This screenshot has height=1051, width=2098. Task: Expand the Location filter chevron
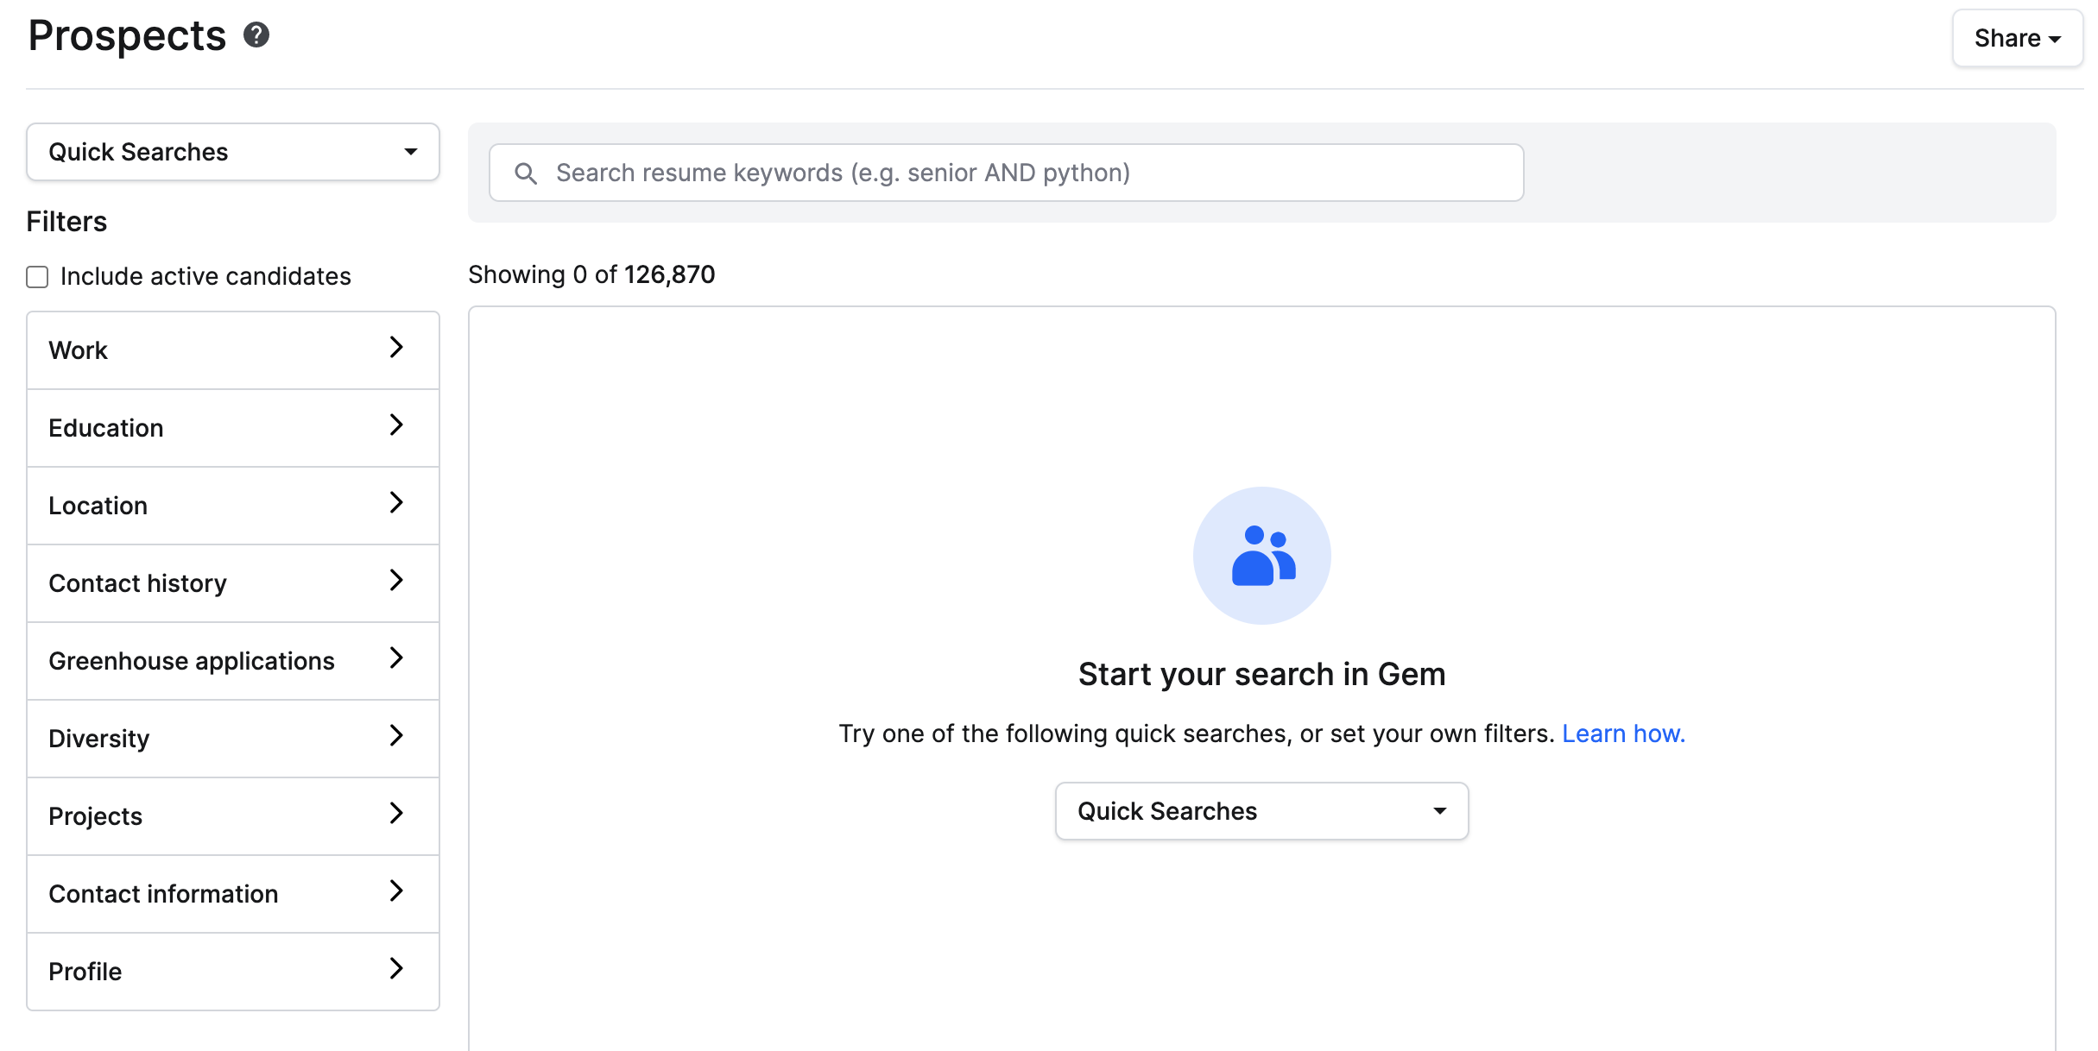point(396,503)
